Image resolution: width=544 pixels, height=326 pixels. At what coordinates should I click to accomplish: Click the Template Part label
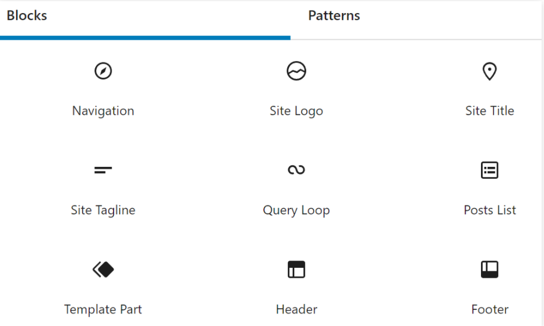103,309
